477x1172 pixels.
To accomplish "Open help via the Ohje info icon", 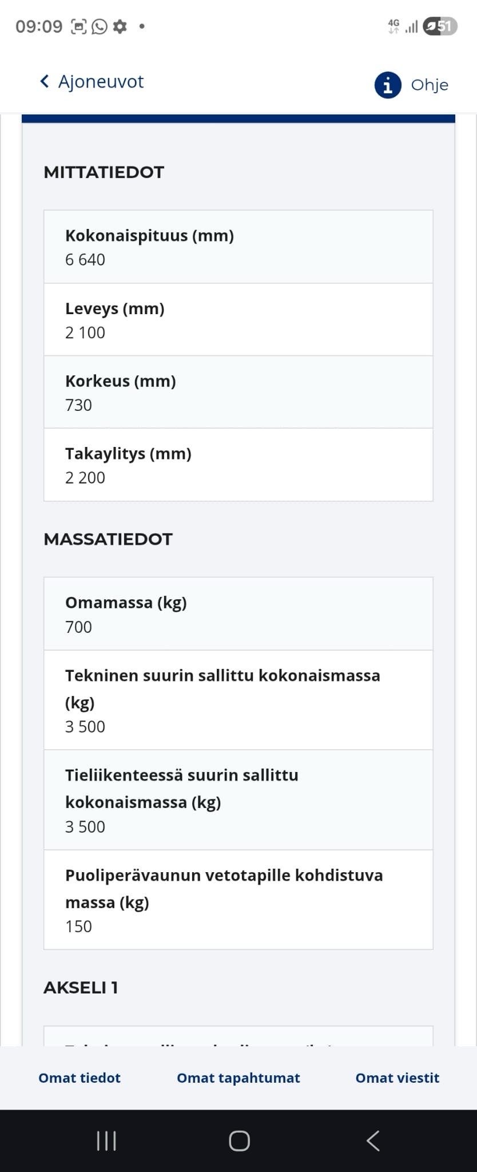I will (x=387, y=85).
